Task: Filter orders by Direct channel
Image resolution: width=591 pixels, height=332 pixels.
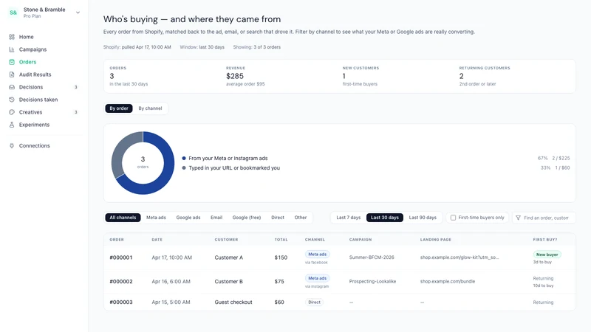Action: point(278,218)
